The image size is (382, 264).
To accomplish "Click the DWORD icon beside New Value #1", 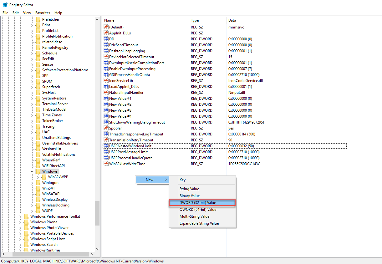I will coord(106,99).
